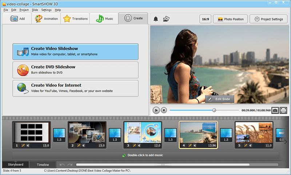291x175 pixels.
Task: Switch to the Add tab
Action: click(17, 19)
